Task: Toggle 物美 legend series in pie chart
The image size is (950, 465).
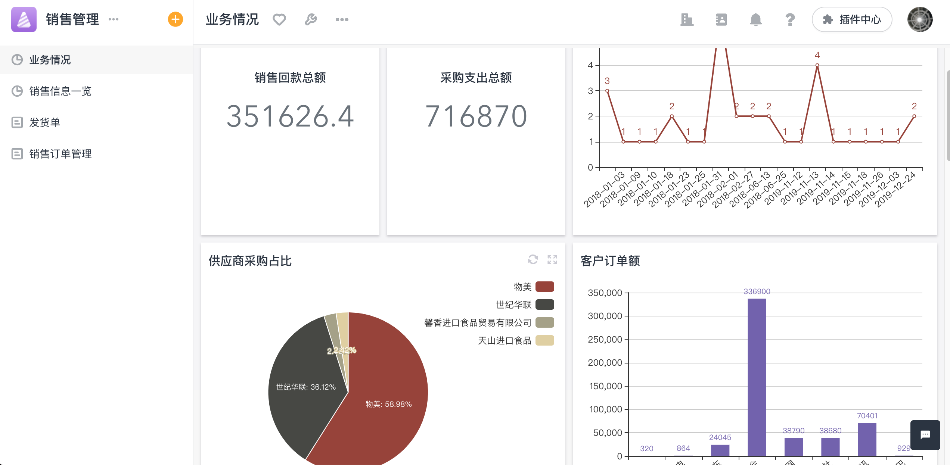Action: pos(544,287)
